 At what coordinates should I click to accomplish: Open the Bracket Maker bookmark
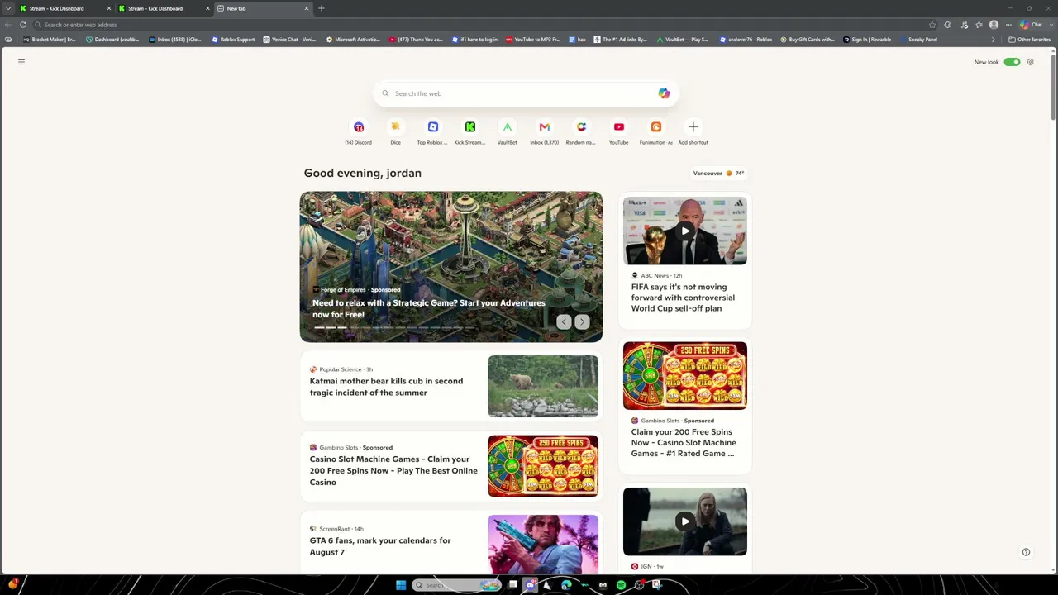click(50, 40)
